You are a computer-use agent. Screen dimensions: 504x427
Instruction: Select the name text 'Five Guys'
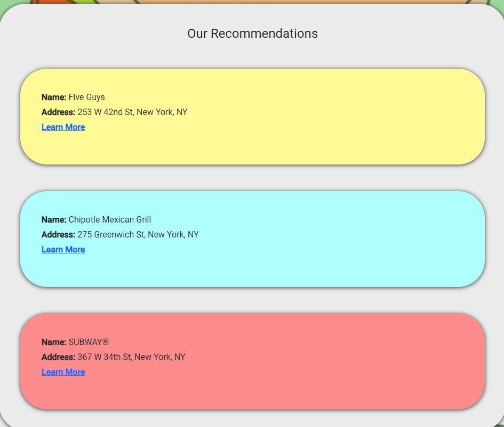[x=87, y=97]
